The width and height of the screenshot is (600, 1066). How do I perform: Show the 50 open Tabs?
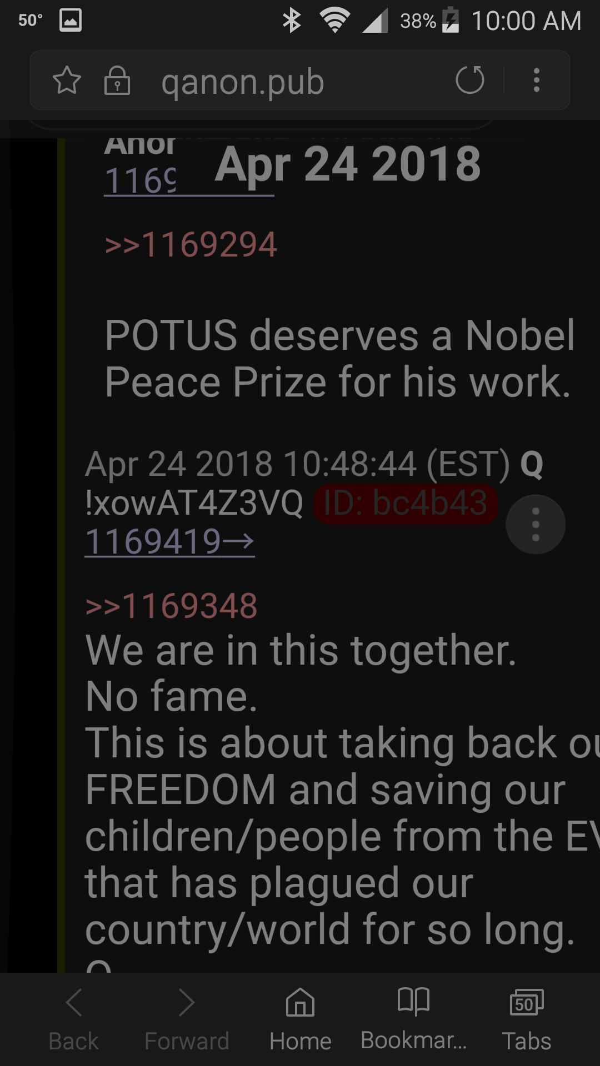527,1020
